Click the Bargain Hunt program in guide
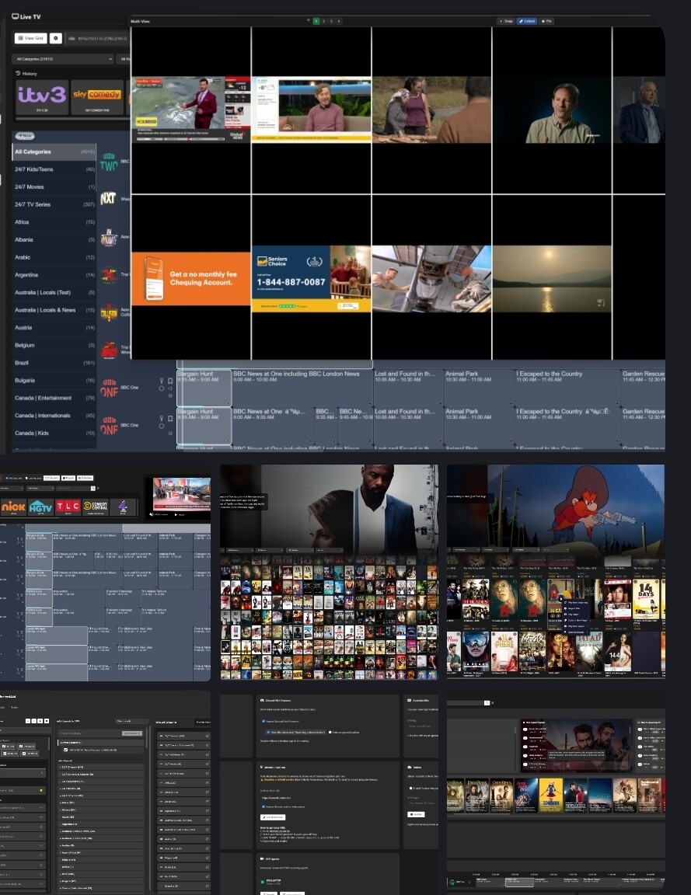691x895 pixels. pyautogui.click(x=204, y=377)
